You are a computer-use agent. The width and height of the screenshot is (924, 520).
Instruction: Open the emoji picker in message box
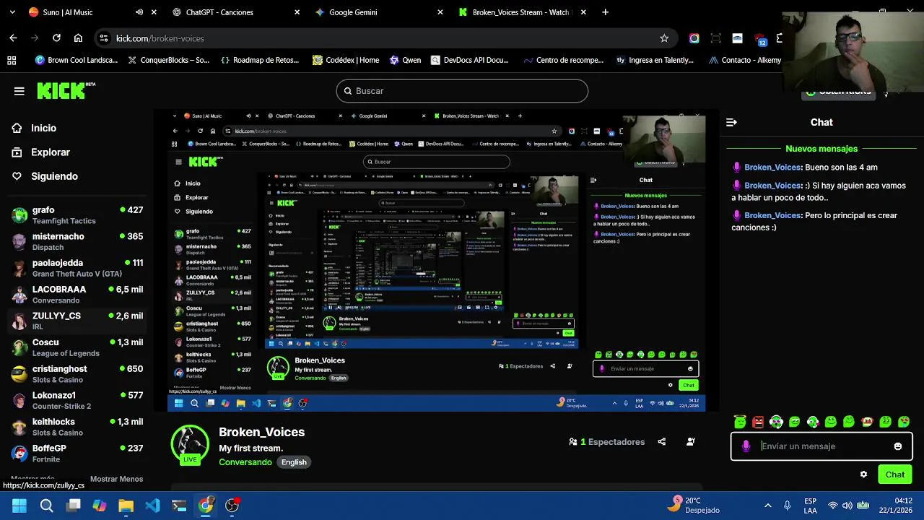coord(898,446)
